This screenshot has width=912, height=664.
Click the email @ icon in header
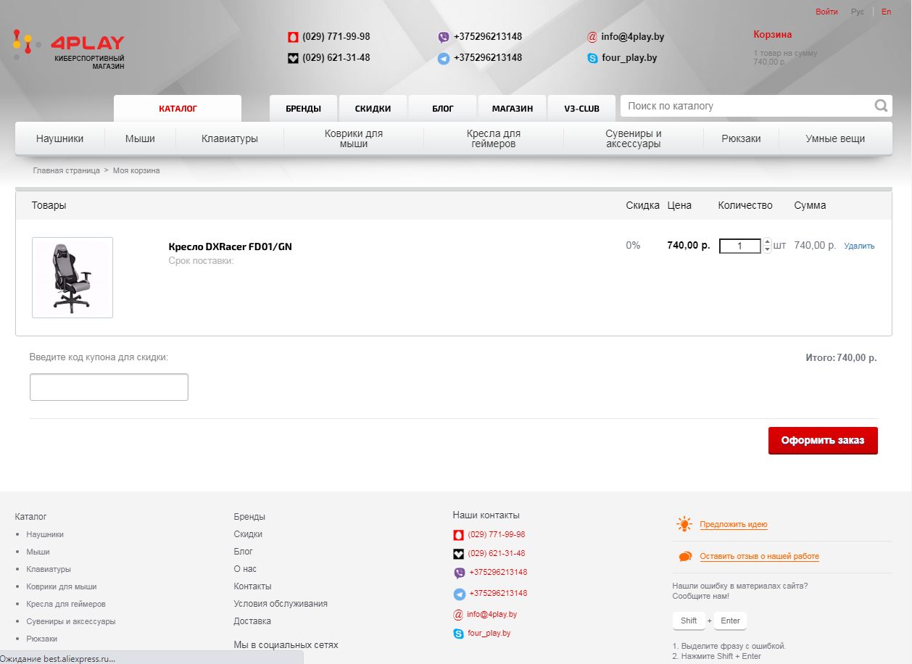[x=592, y=37]
